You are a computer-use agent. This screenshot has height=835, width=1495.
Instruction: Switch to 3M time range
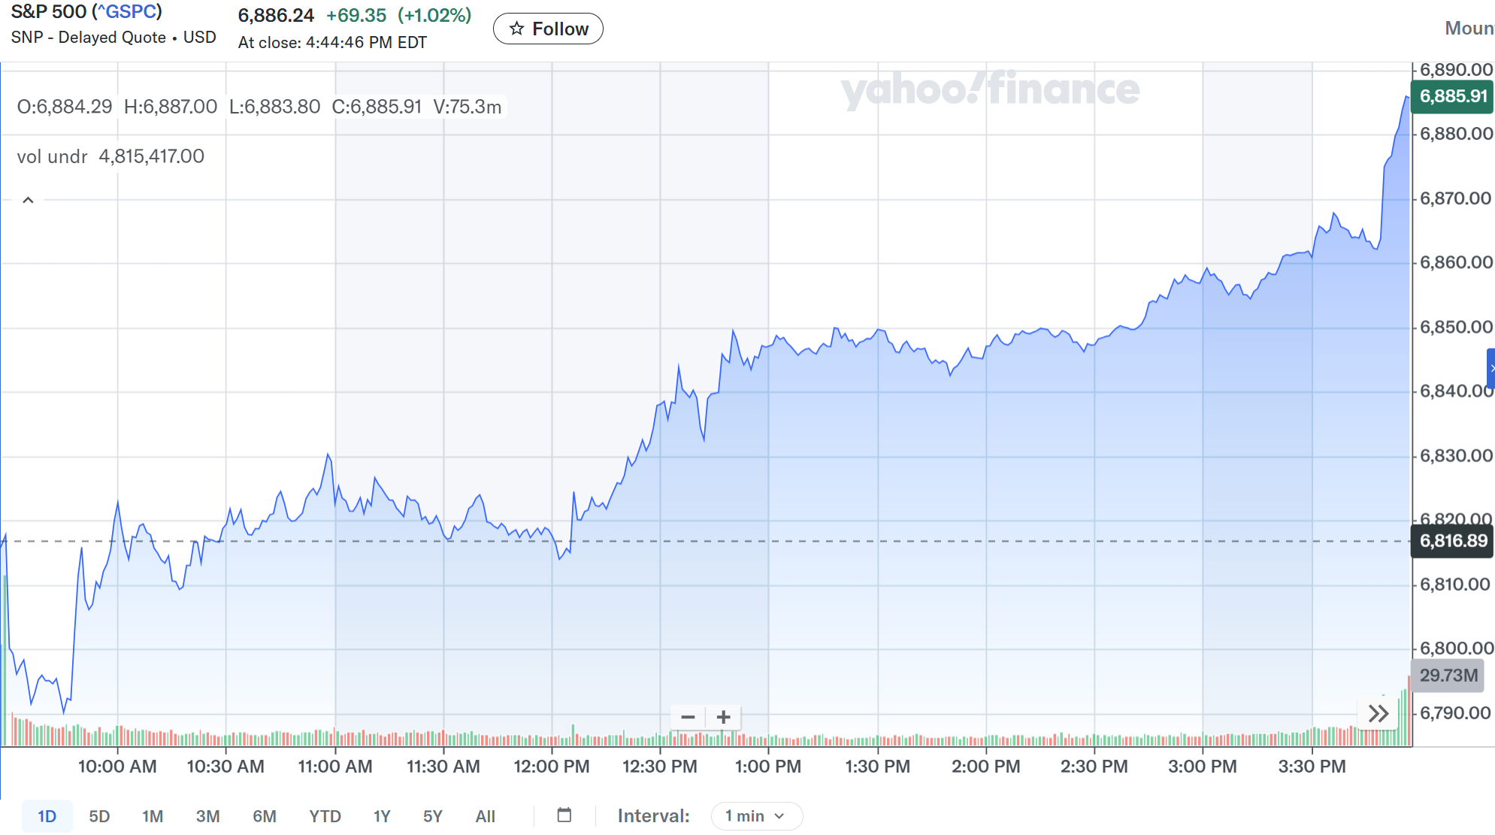coord(207,816)
